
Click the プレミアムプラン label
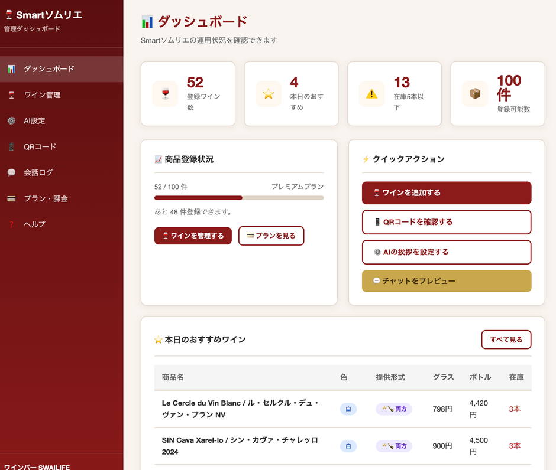coord(298,187)
